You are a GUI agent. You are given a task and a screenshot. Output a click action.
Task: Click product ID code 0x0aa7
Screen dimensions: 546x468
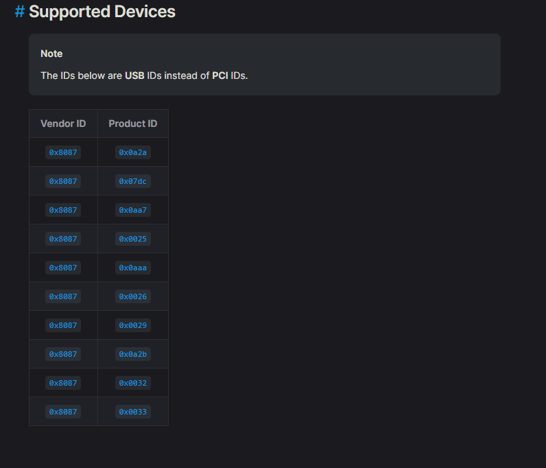tap(133, 210)
